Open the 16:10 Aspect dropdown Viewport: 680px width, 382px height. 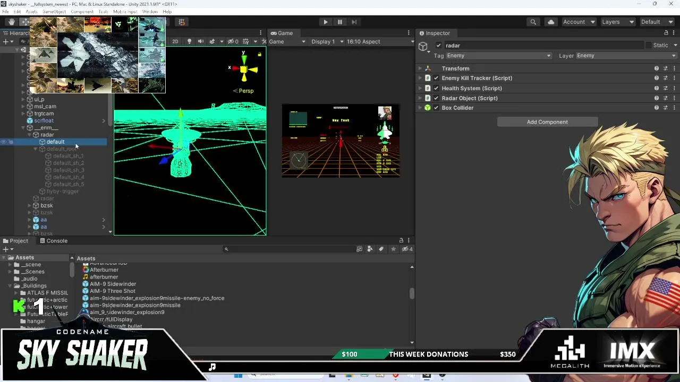[379, 41]
